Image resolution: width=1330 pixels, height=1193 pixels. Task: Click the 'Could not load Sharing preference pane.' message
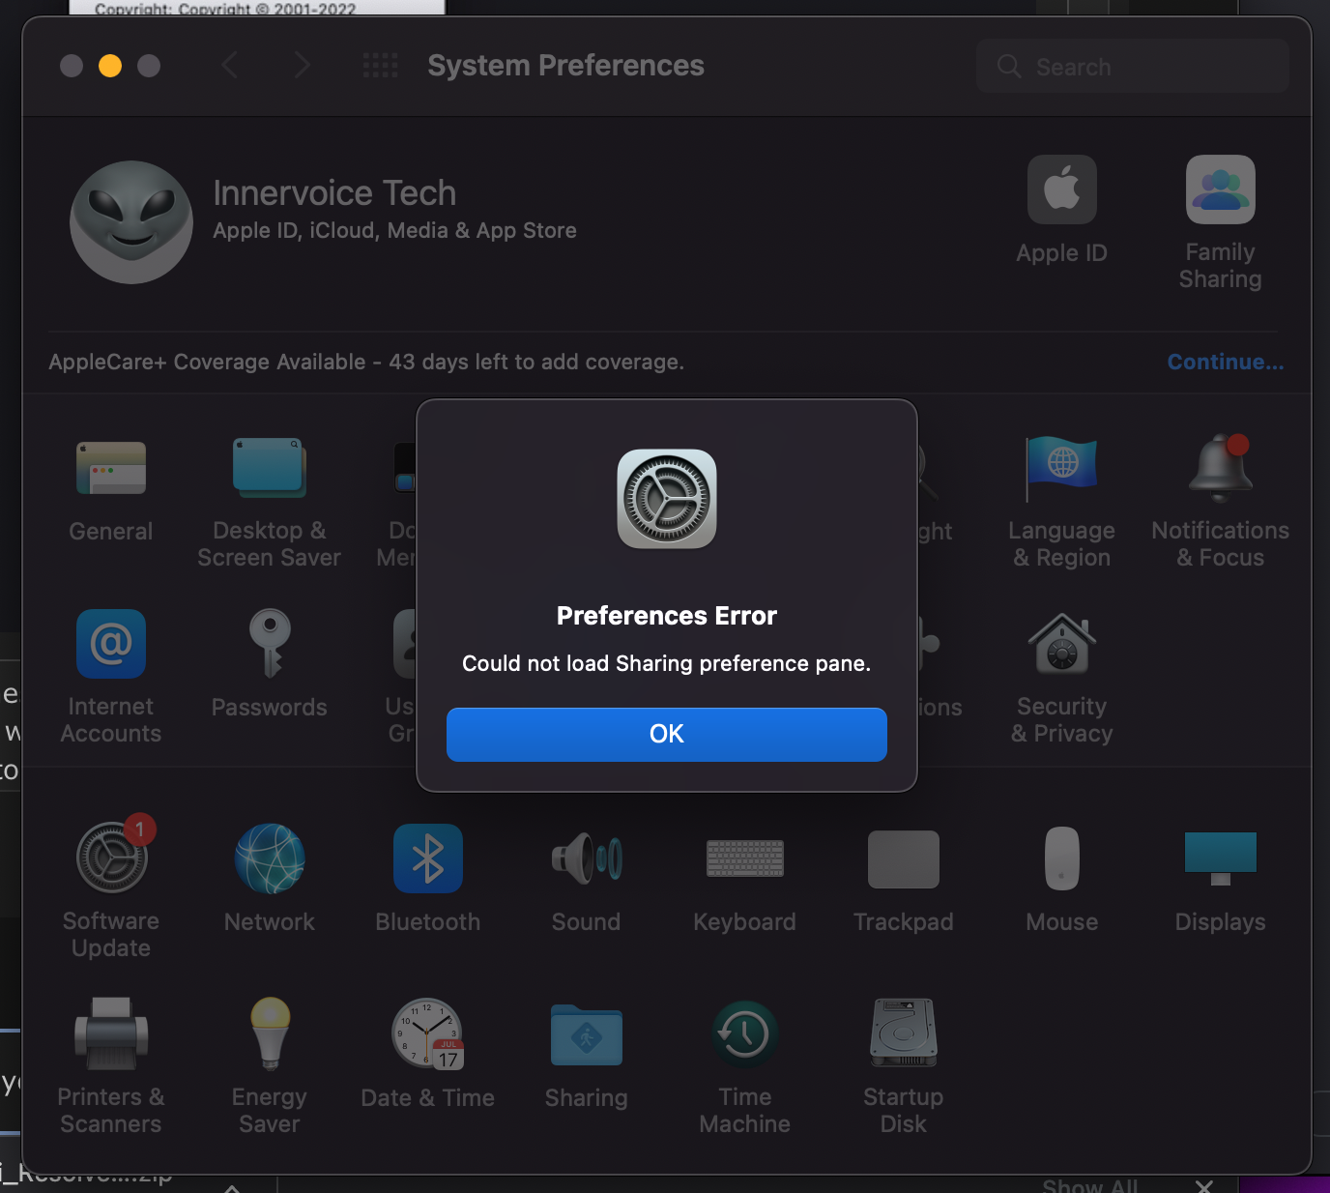pyautogui.click(x=667, y=663)
